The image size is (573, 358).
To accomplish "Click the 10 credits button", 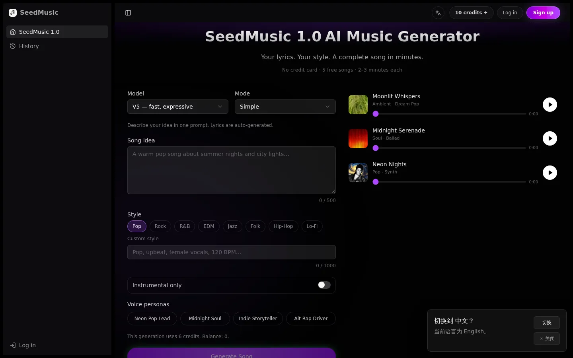I will point(471,13).
